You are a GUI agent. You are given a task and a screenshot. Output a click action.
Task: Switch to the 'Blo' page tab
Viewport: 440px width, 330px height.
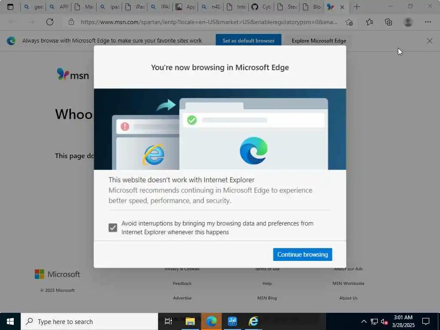tap(312, 7)
